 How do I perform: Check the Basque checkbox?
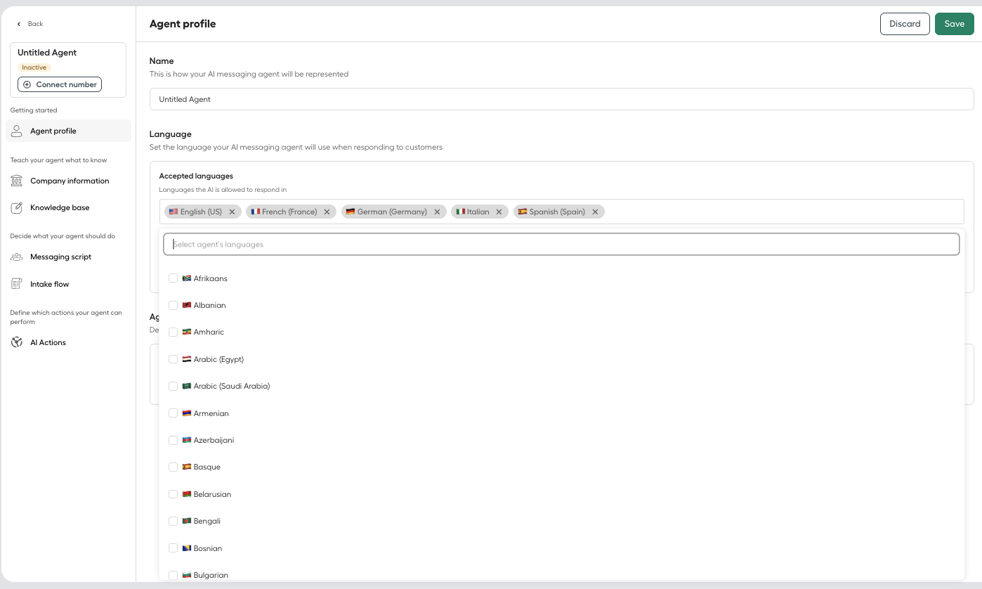pyautogui.click(x=173, y=467)
